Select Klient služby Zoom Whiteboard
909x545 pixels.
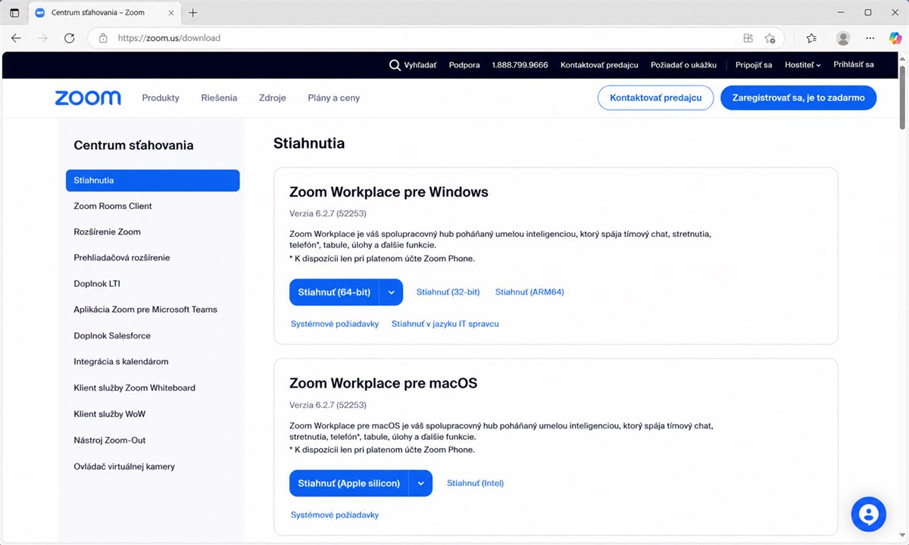[x=135, y=388]
